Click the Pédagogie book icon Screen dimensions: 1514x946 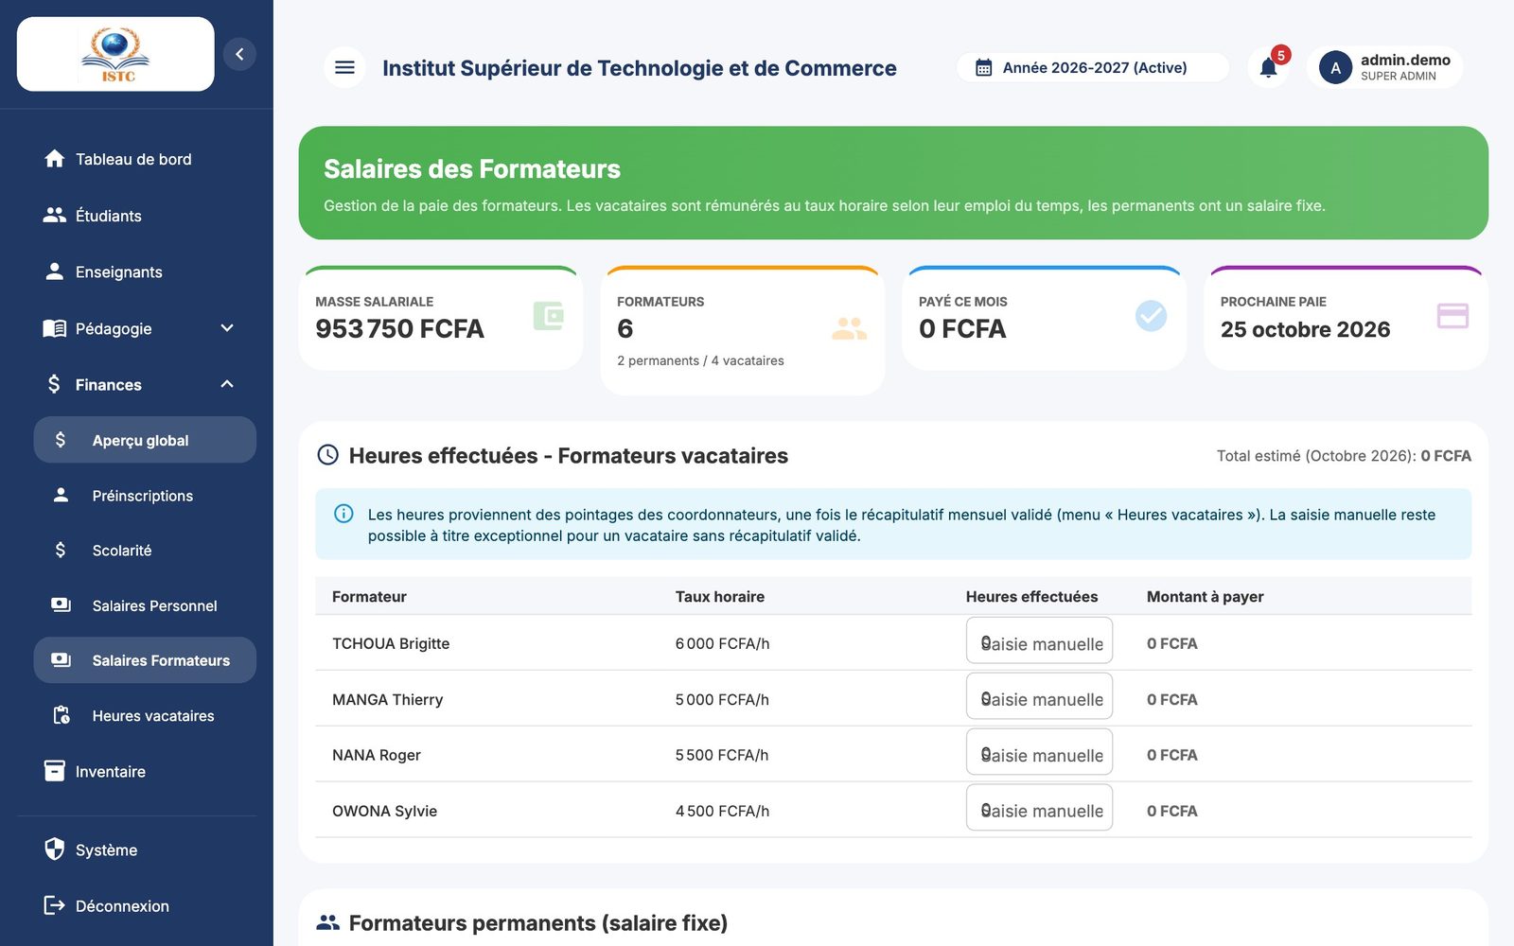click(55, 328)
